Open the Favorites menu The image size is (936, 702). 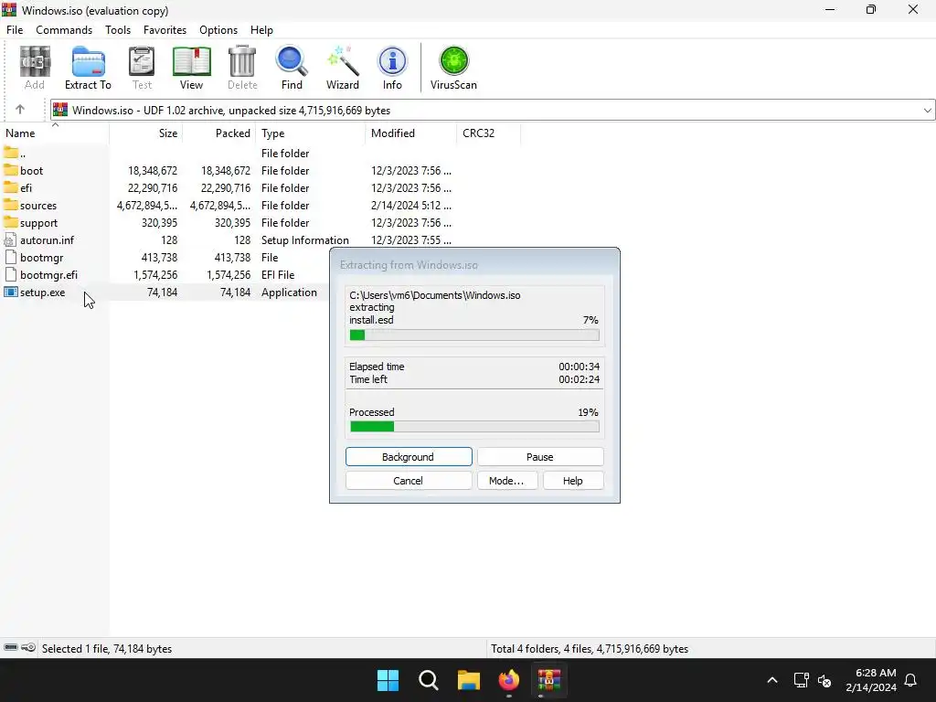click(x=165, y=30)
